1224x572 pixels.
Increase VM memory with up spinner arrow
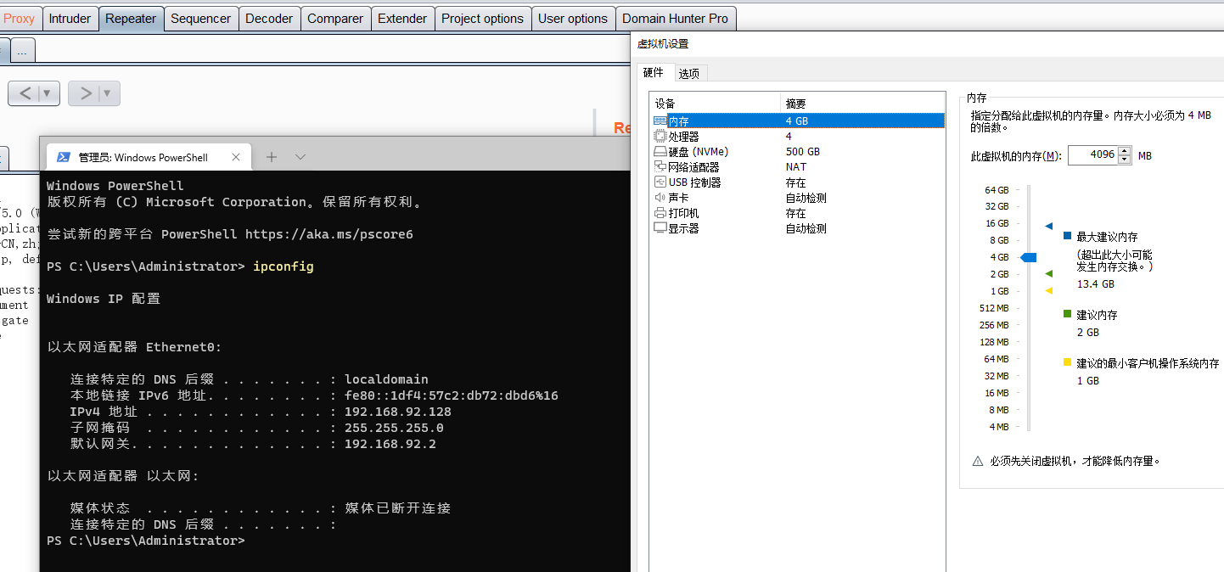[x=1126, y=151]
